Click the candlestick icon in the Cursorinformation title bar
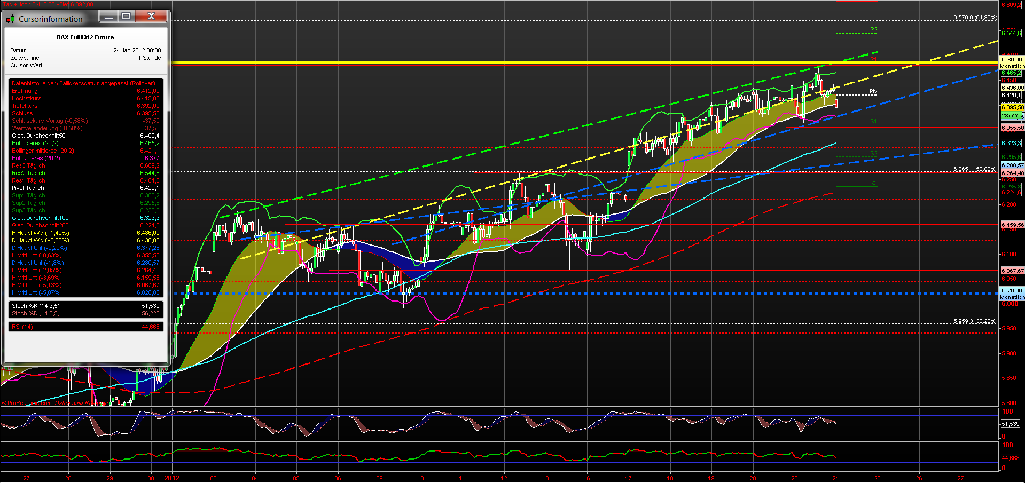The height and width of the screenshot is (483, 1025). pyautogui.click(x=10, y=19)
